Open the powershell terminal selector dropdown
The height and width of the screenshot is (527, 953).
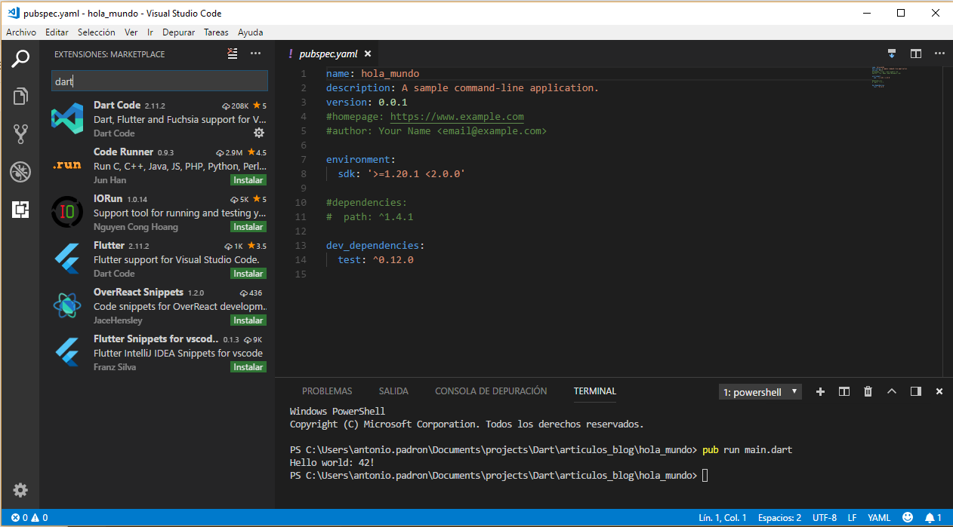click(760, 392)
